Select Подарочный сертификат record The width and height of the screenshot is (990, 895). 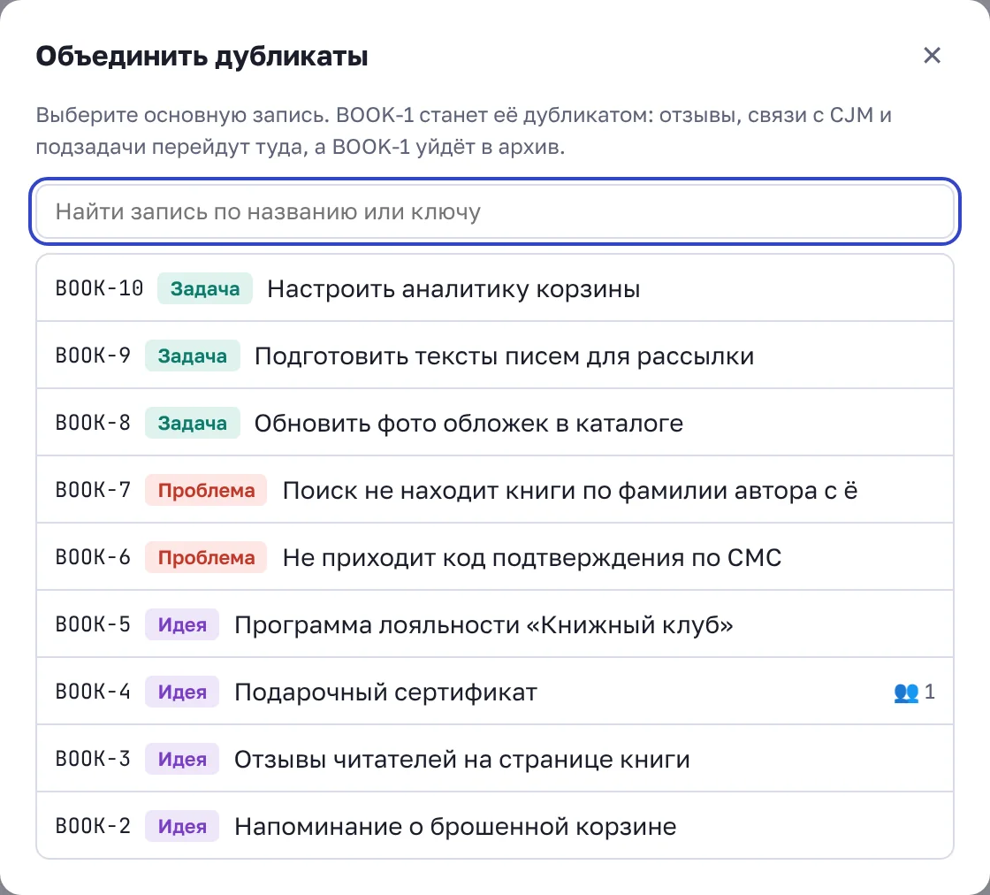[495, 692]
